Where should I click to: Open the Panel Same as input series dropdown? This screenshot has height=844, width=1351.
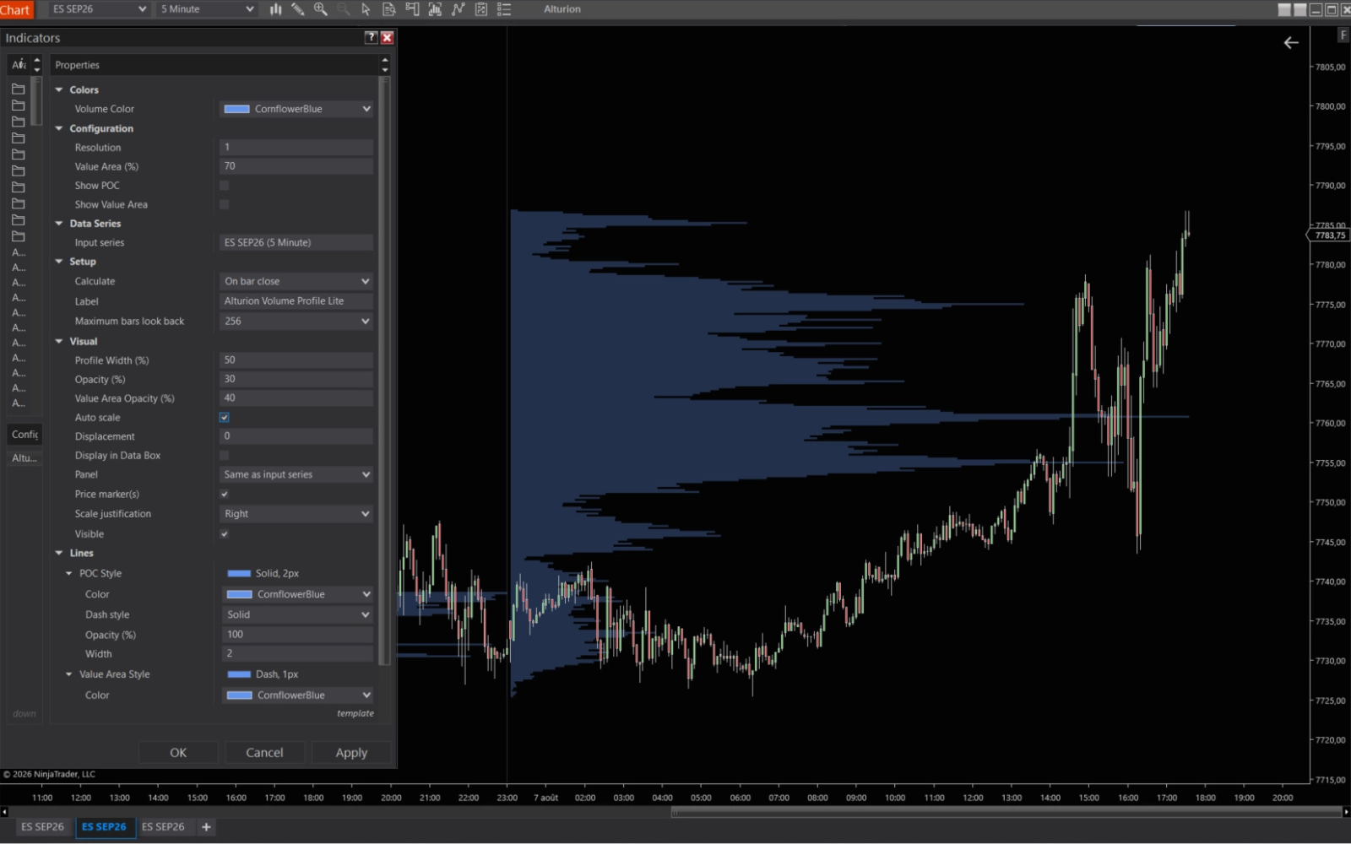296,474
